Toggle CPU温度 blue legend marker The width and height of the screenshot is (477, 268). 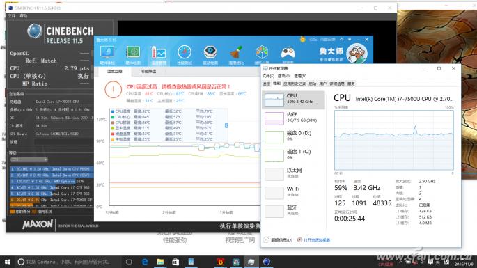pyautogui.click(x=113, y=111)
